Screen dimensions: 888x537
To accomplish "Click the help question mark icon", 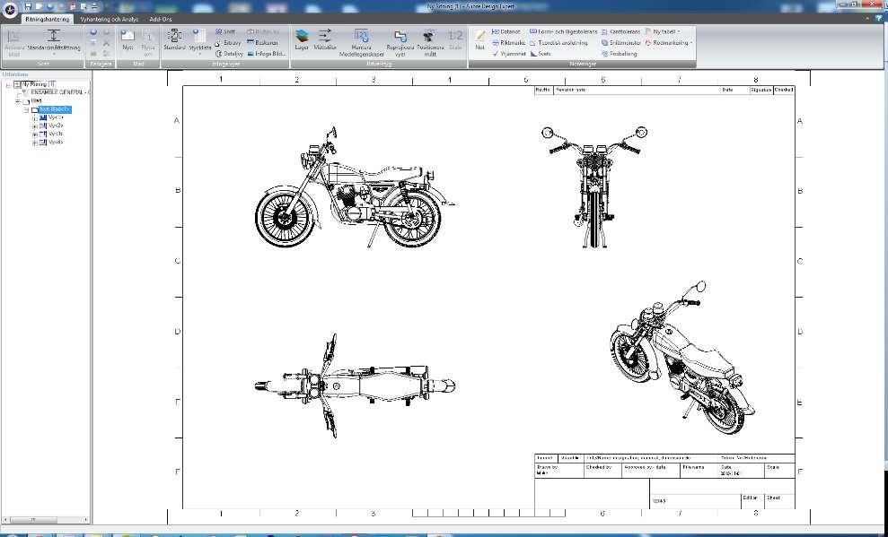I will point(879,19).
